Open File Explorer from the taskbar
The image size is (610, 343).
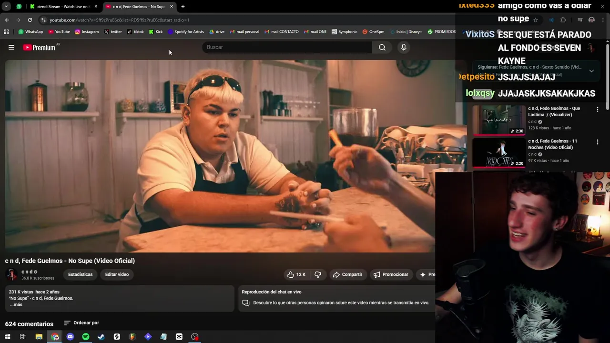tap(39, 337)
